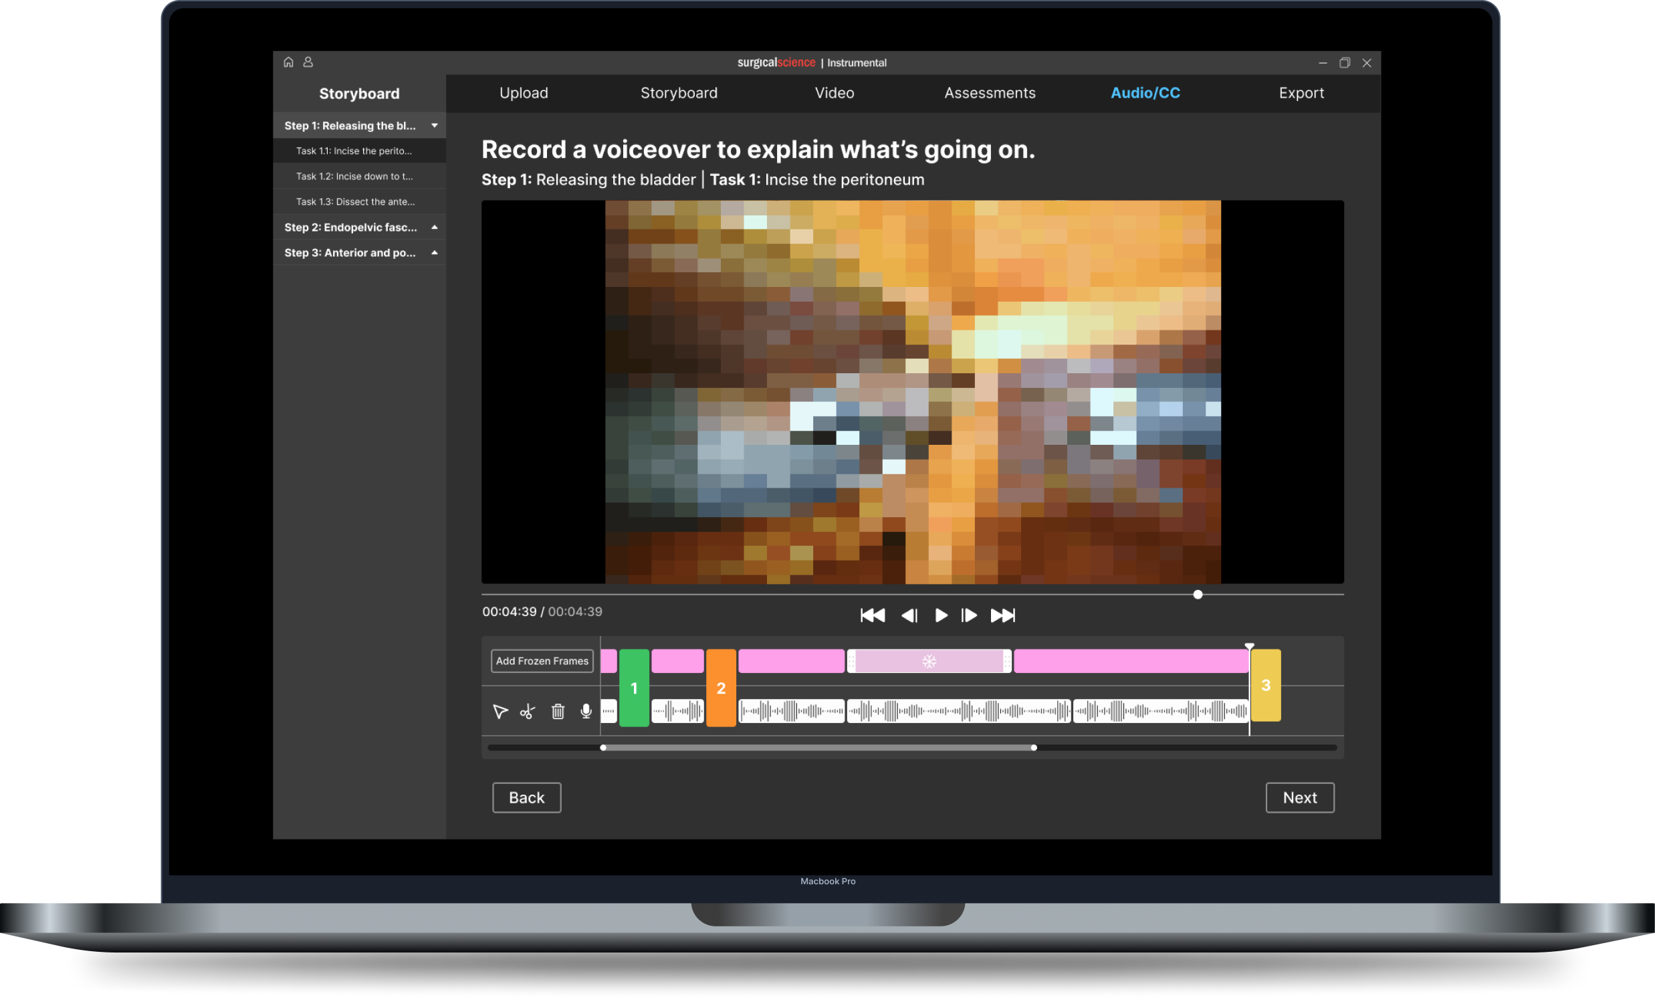1655x1000 pixels.
Task: Expand Step 3: Anterior and posterior section
Action: pyautogui.click(x=435, y=253)
